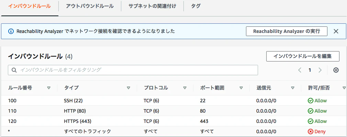Click the インバウンドルールを編集 button

[x=303, y=56]
